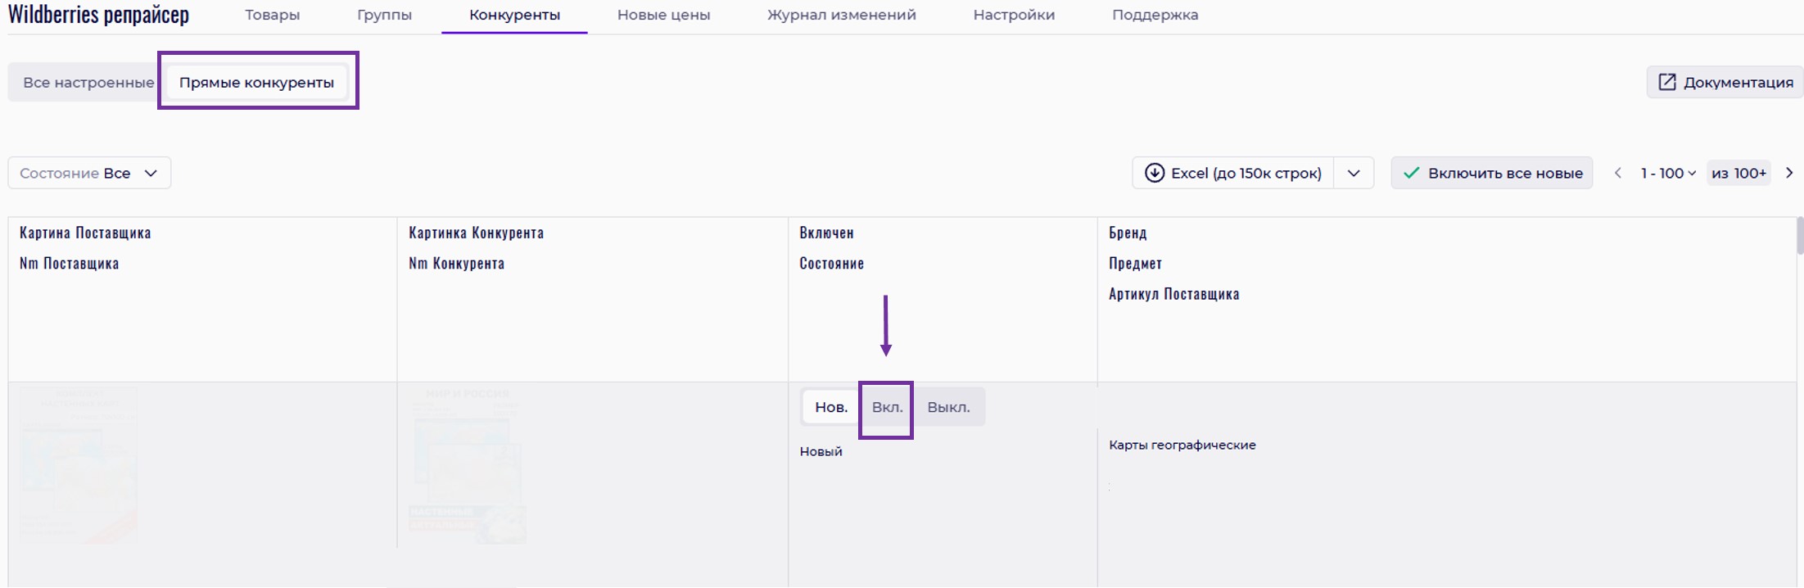Show Все настроенные competitors
This screenshot has width=1804, height=588.
88,82
